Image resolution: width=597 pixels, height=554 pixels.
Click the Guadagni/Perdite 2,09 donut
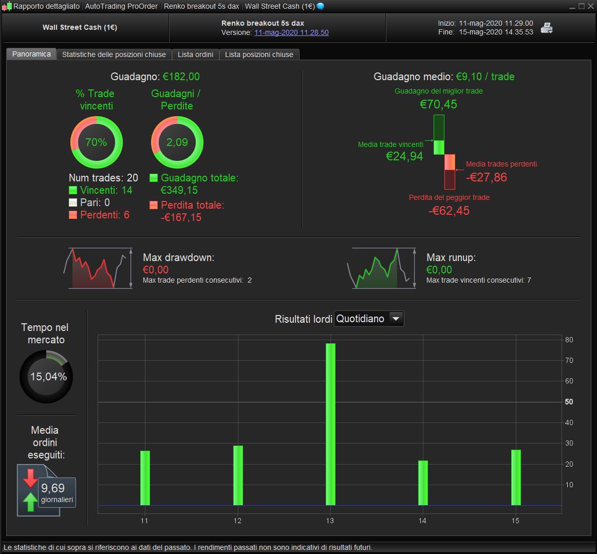[x=177, y=142]
